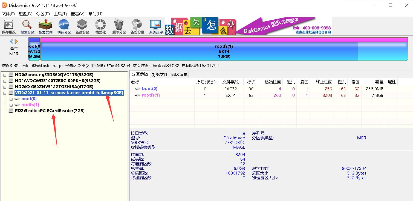Click the 终止柱面 column header
Viewport: 413px width, 201px height.
click(x=322, y=82)
